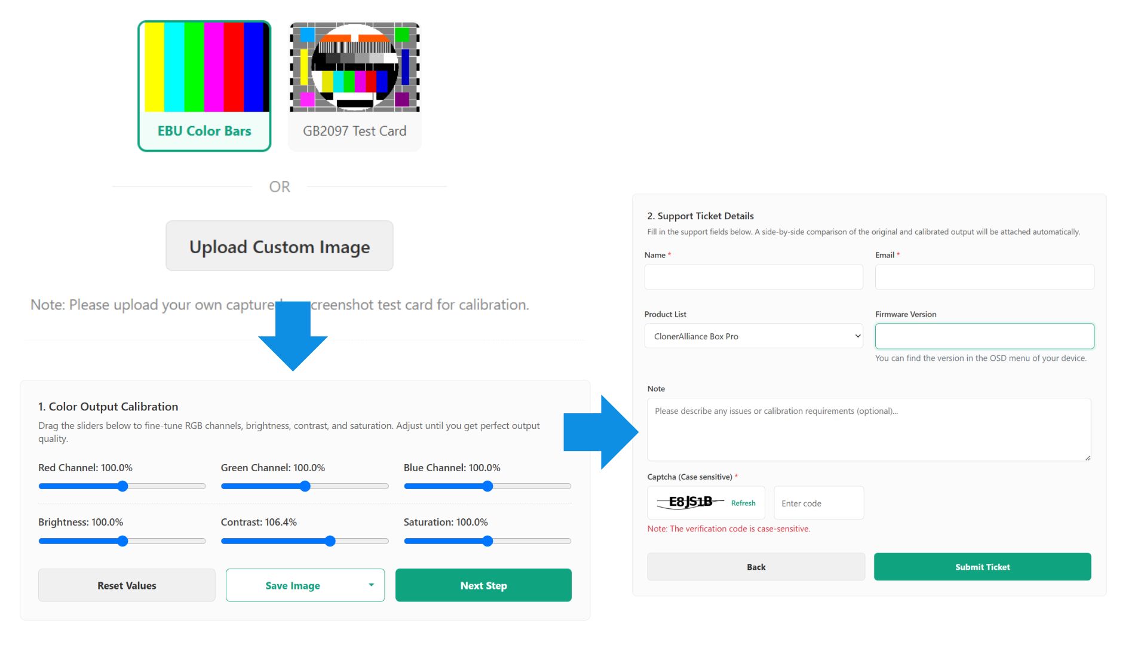The height and width of the screenshot is (645, 1147).
Task: Refresh the captcha code
Action: (743, 503)
